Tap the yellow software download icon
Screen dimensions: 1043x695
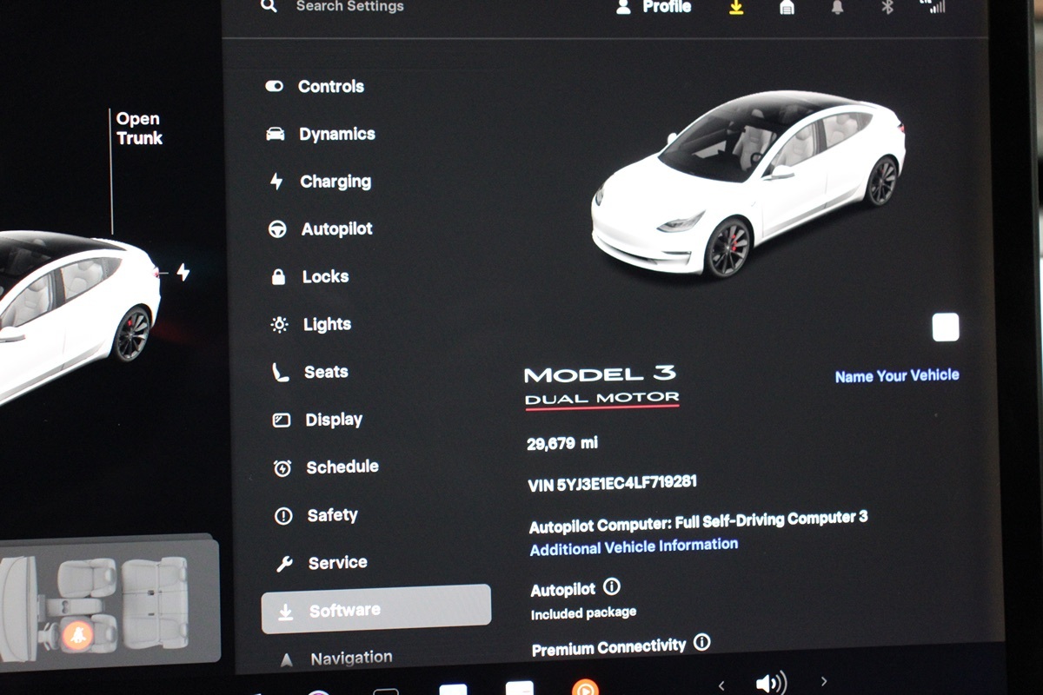click(x=736, y=7)
